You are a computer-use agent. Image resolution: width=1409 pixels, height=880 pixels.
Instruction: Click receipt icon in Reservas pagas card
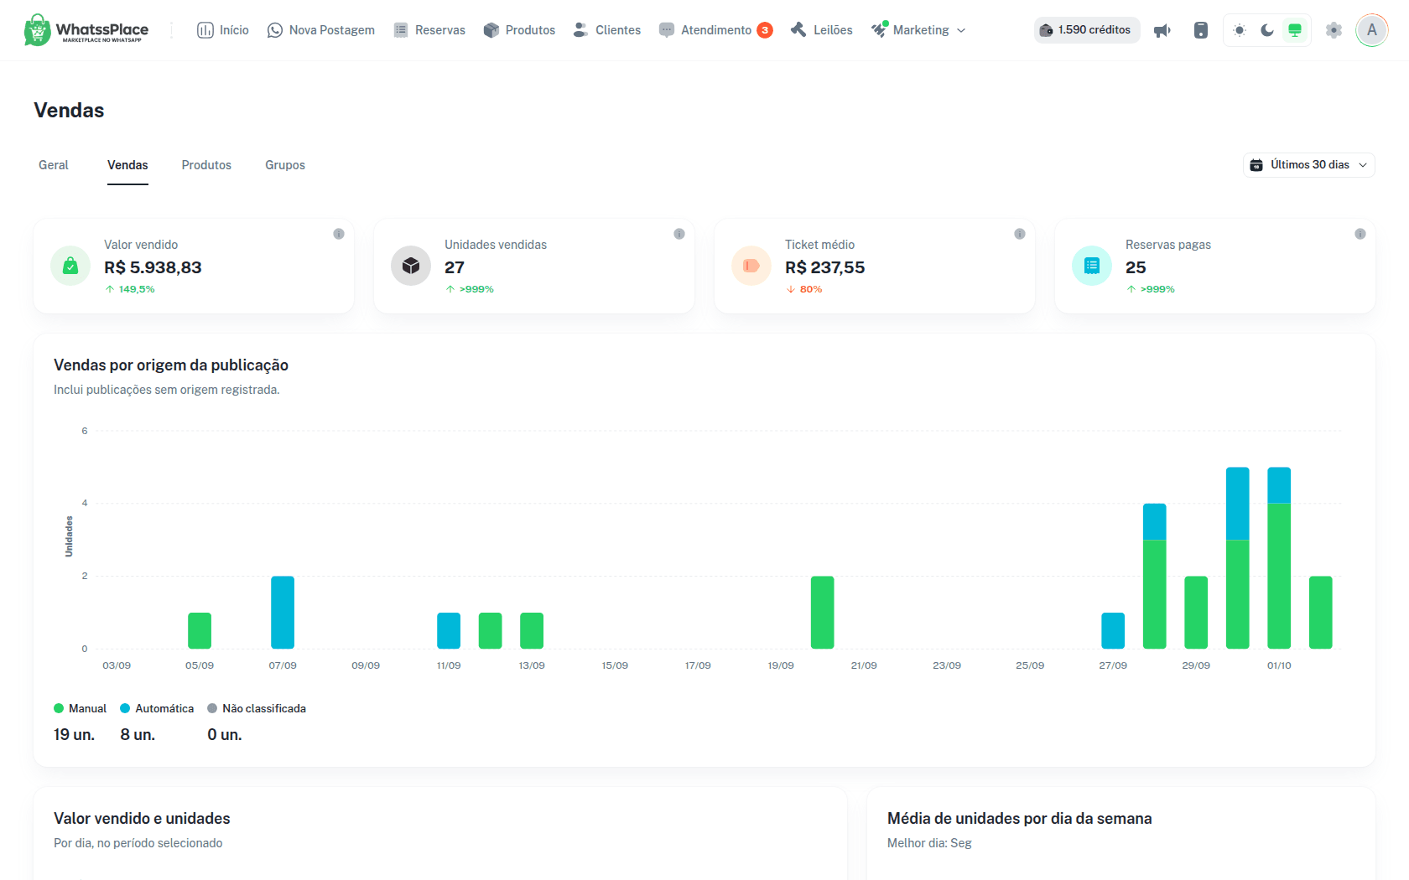pyautogui.click(x=1092, y=266)
